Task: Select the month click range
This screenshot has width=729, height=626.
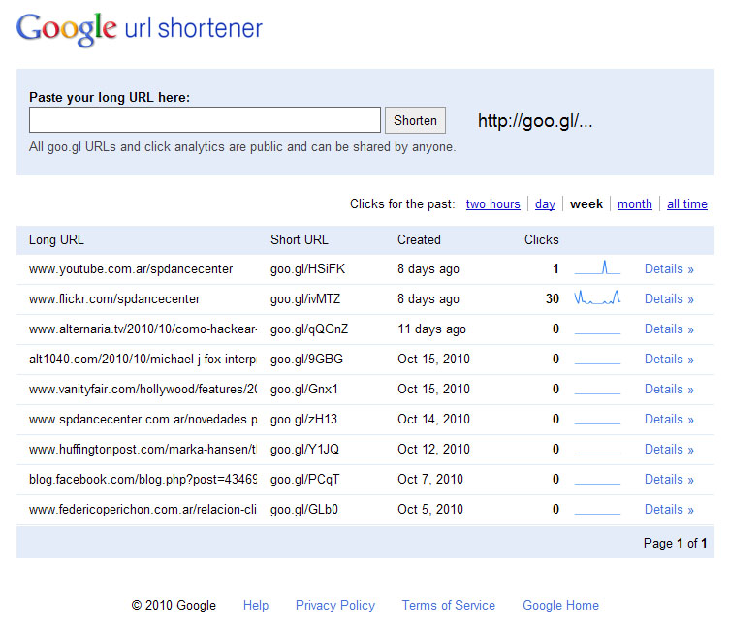Action: [x=635, y=204]
